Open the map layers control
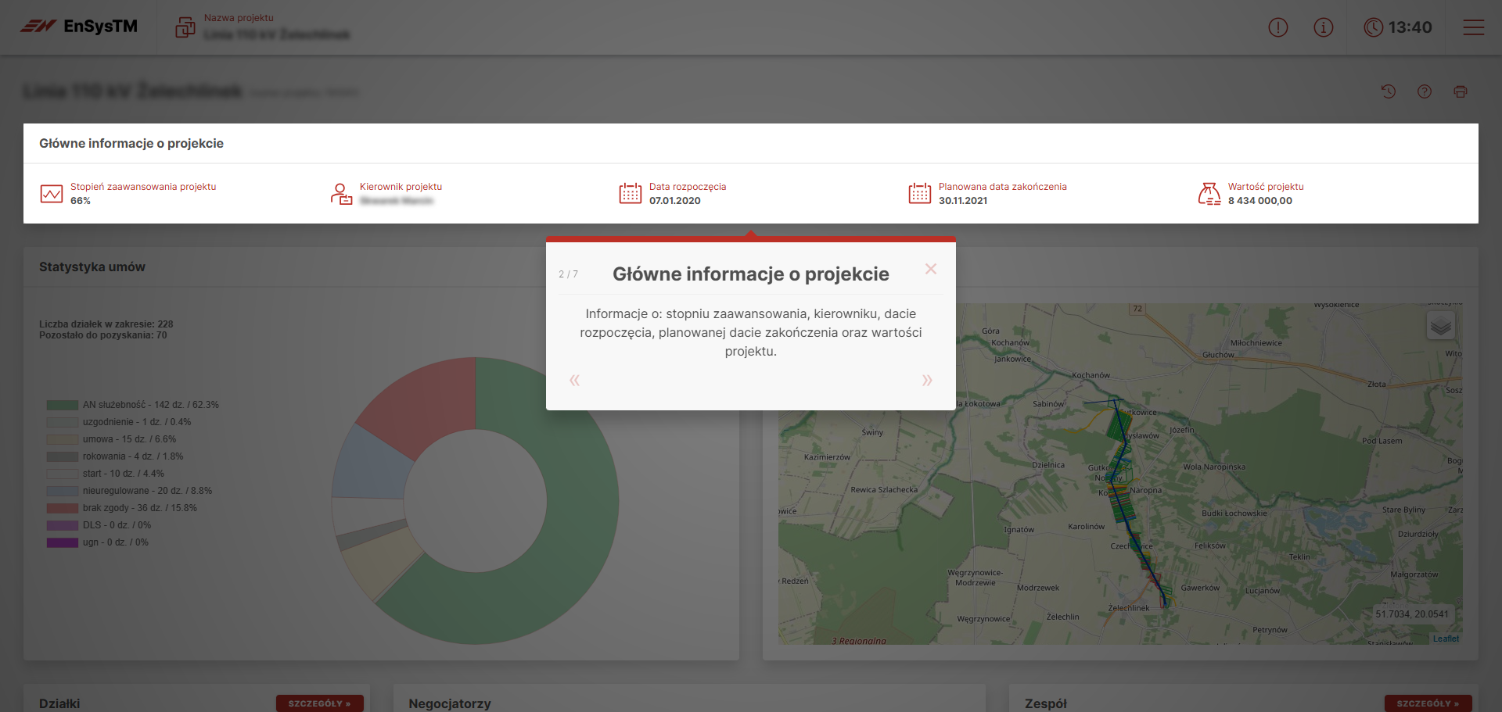Image resolution: width=1502 pixels, height=712 pixels. coord(1440,326)
